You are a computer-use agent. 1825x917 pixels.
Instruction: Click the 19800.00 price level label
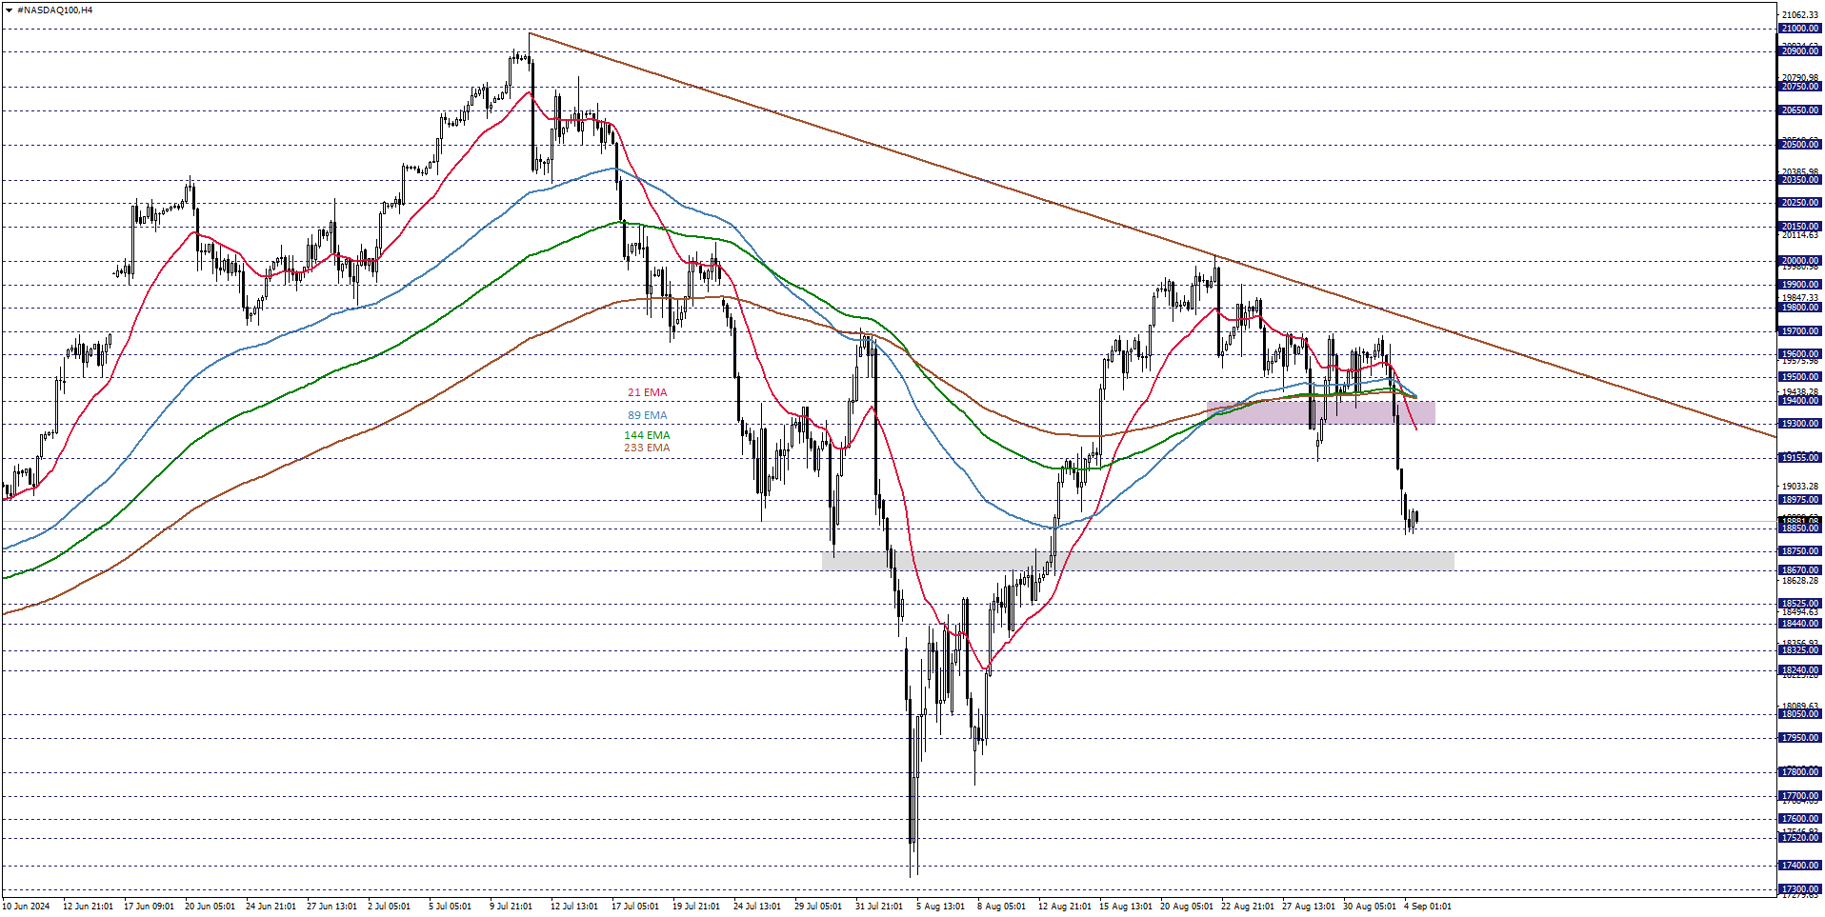[x=1800, y=308]
